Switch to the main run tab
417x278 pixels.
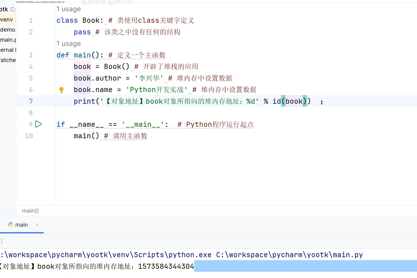coord(21,225)
